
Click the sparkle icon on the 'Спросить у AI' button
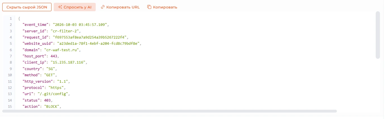point(60,7)
